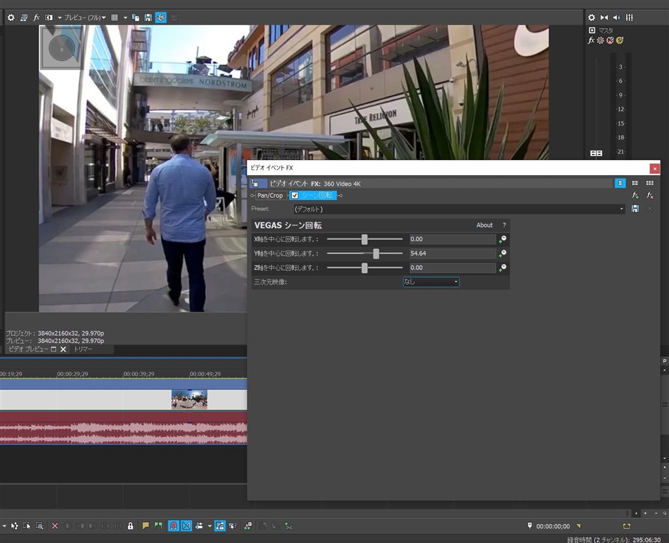Select the Pan/Crop chain item
Viewport: 669px width, 543px height.
tap(270, 195)
